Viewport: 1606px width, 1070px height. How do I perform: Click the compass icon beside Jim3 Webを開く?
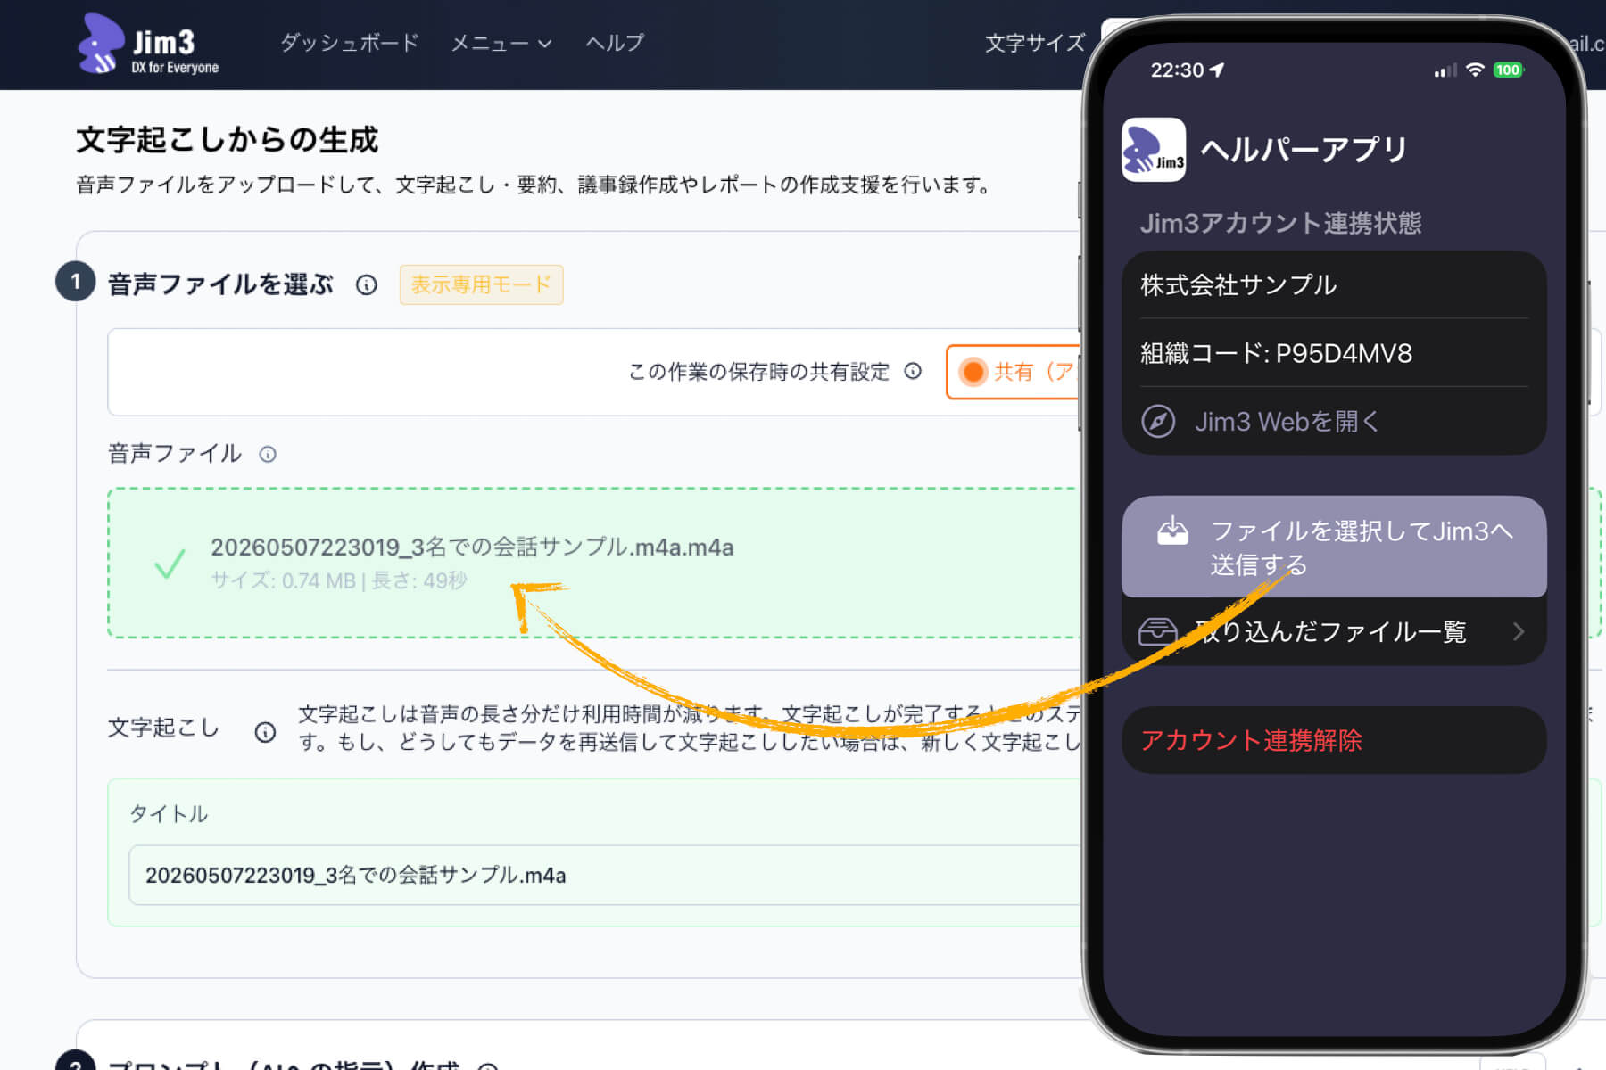pos(1158,421)
